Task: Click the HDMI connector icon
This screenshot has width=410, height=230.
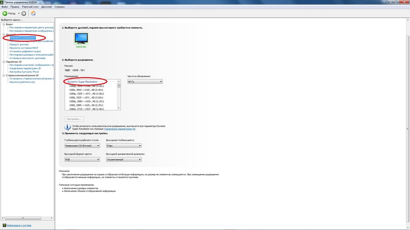Action: point(68,70)
